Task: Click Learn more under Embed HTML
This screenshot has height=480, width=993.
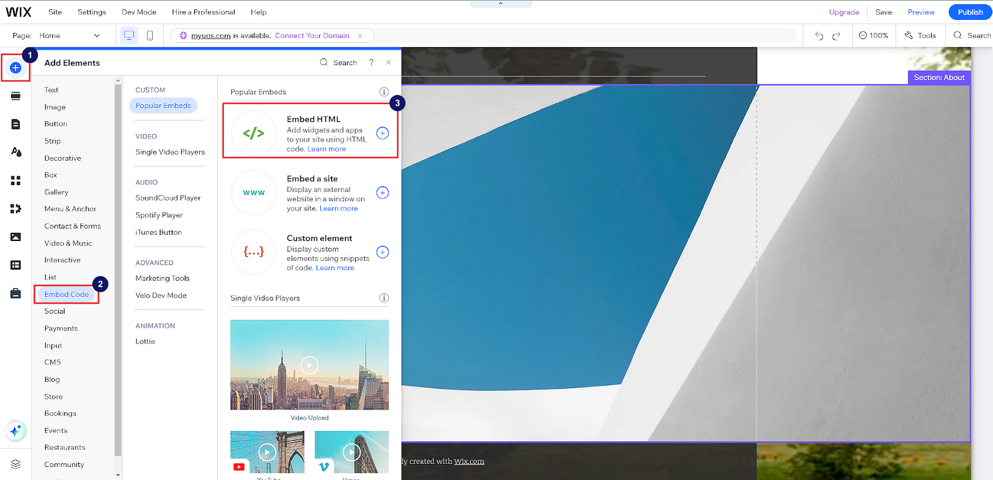Action: tap(326, 149)
